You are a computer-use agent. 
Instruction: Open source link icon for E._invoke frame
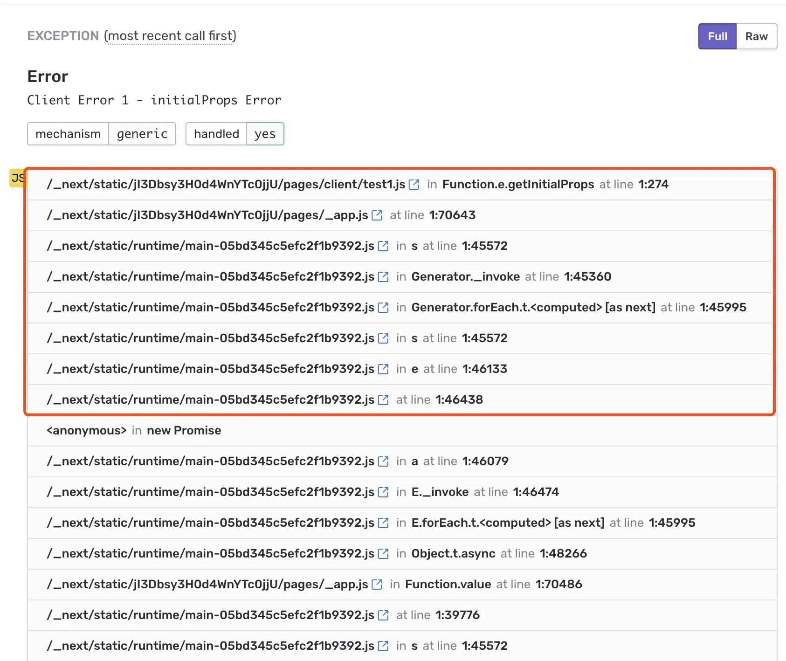(383, 492)
